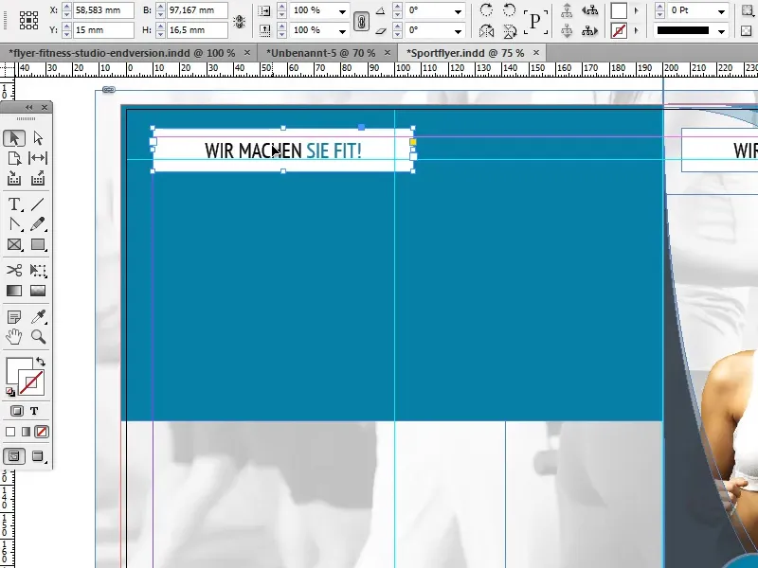Click fill color swatch in control bar

[x=619, y=10]
